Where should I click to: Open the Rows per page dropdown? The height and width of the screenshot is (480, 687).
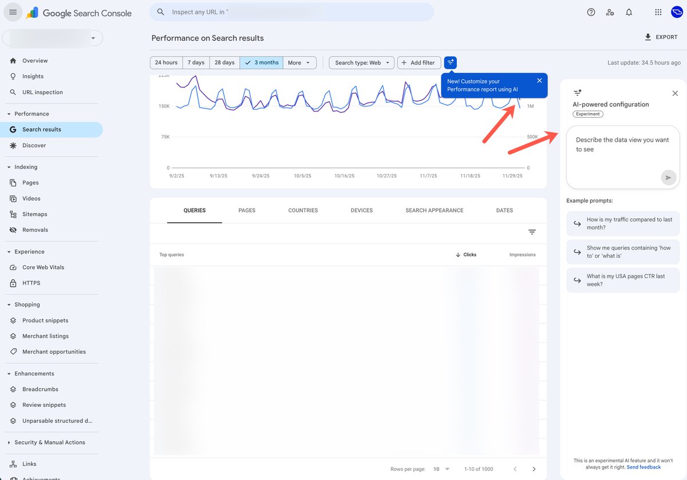click(x=441, y=469)
